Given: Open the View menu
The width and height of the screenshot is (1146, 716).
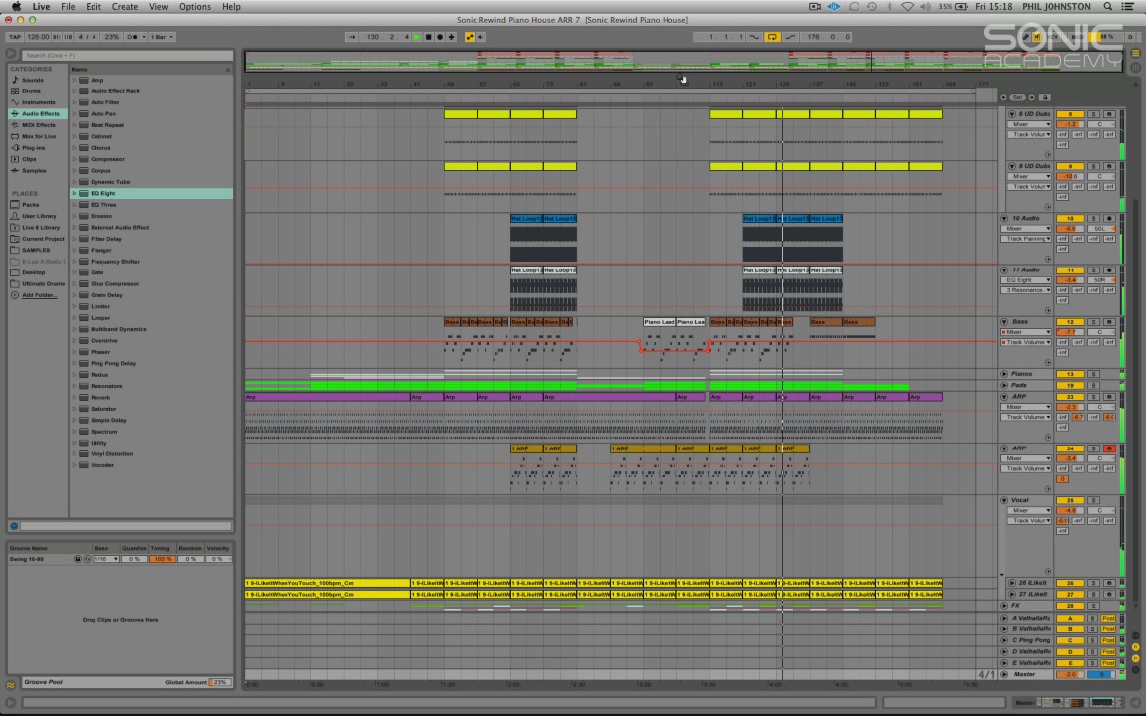Looking at the screenshot, I should click(158, 7).
